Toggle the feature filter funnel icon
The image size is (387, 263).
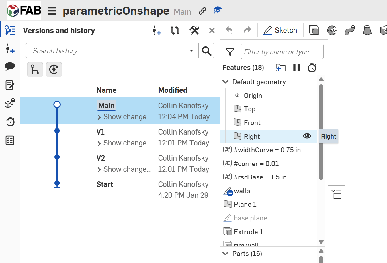tap(230, 52)
